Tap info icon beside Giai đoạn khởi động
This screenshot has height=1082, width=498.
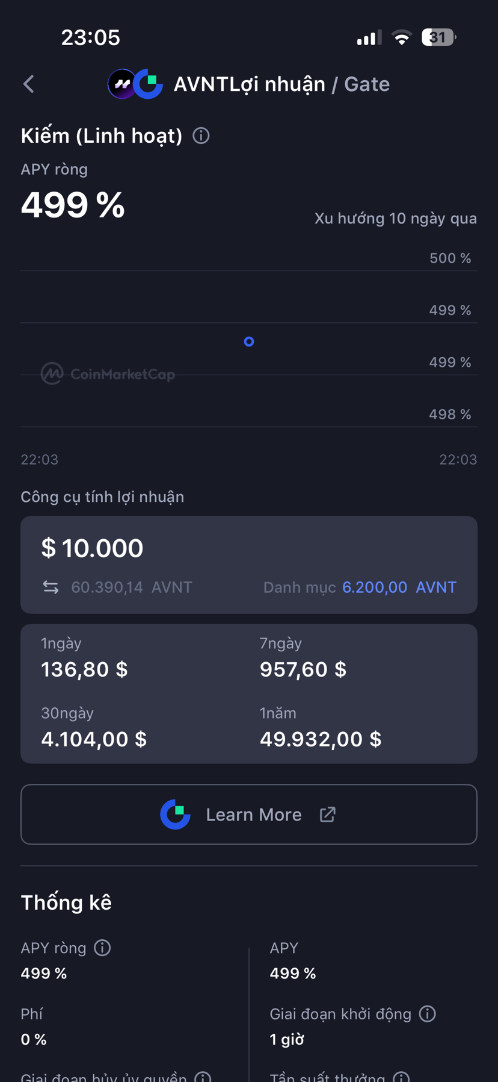427,1014
